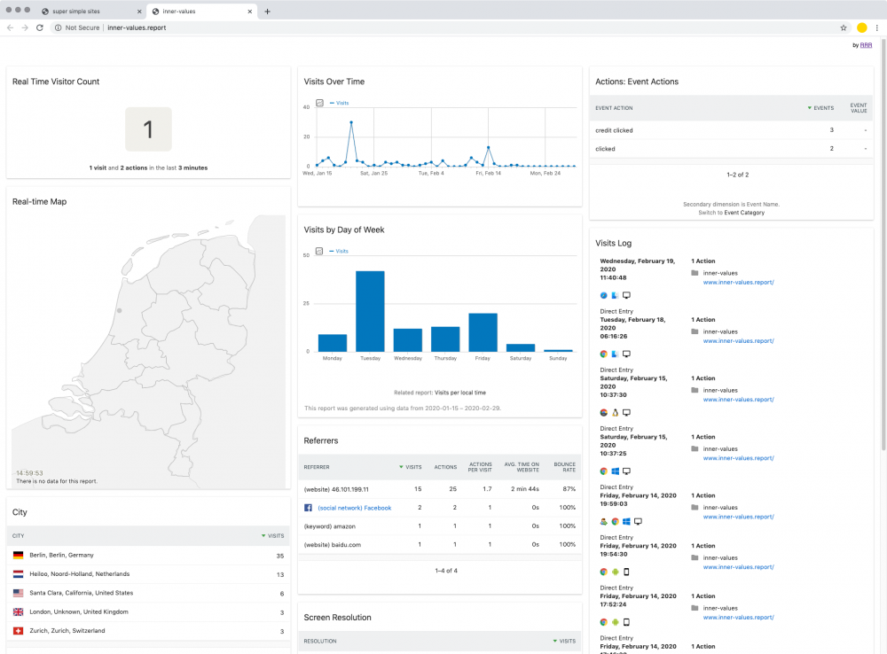Click the Visits legend in Visits Over Time
This screenshot has width=887, height=654.
340,103
